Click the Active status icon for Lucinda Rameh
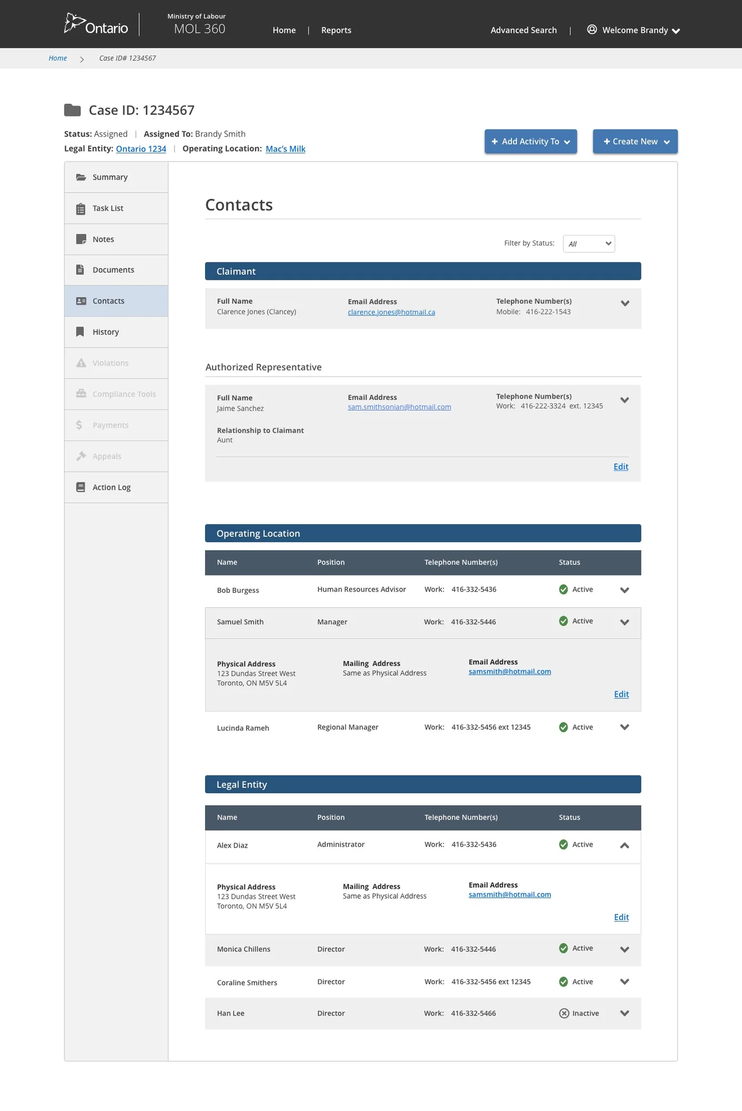The width and height of the screenshot is (742, 1111). pyautogui.click(x=564, y=727)
